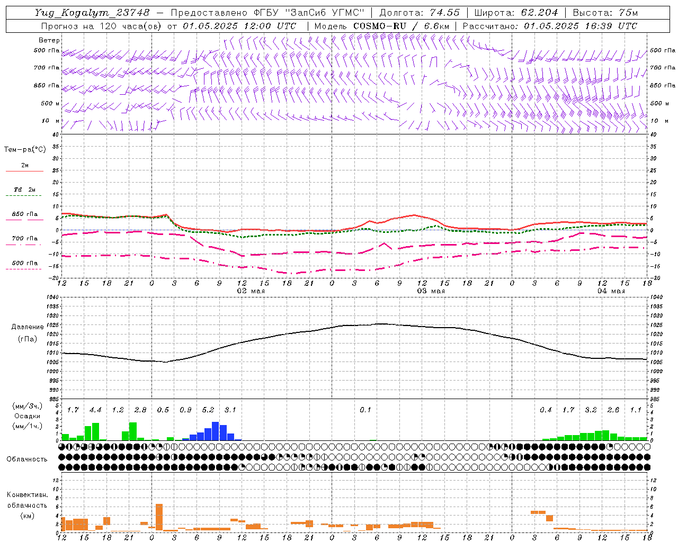Screen dimensions: 678x542
Task: Click the text ФГБУ "ЗапСиб УГМС"
Action: [x=309, y=13]
